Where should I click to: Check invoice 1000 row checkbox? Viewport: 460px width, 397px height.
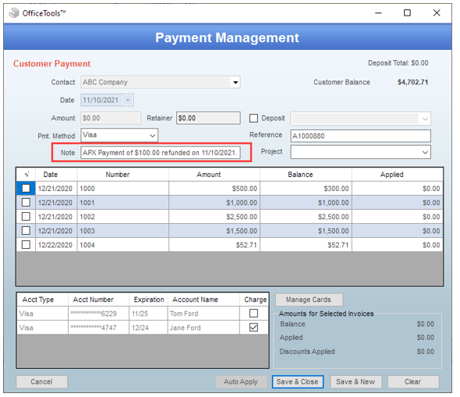pos(26,188)
